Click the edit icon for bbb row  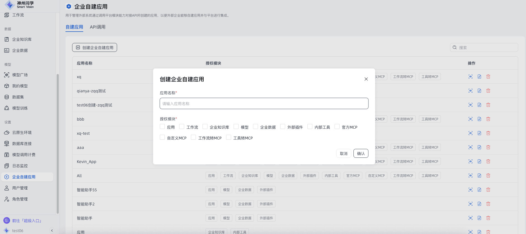(x=479, y=119)
